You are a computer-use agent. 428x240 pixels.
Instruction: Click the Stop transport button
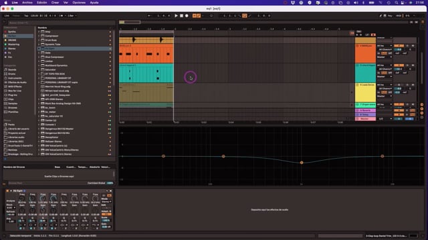(181, 16)
